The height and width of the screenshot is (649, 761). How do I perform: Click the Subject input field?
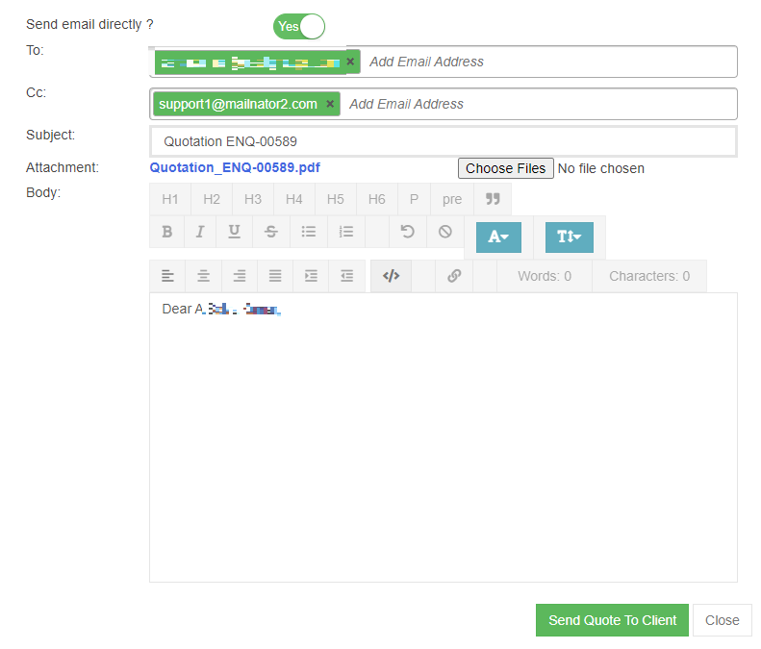tap(444, 141)
